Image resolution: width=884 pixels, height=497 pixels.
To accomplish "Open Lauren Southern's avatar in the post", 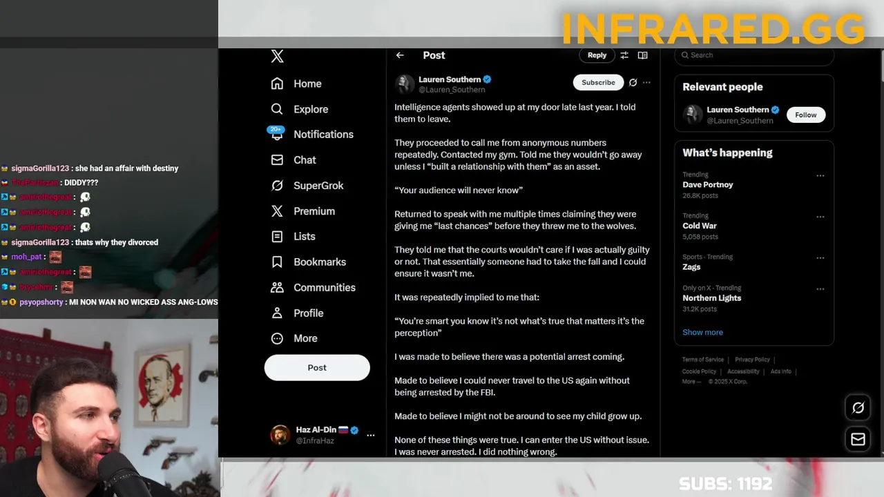I will click(x=405, y=84).
